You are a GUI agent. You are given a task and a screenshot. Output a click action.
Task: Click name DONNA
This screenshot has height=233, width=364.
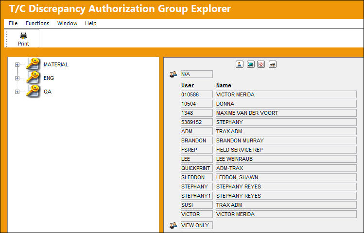286,104
